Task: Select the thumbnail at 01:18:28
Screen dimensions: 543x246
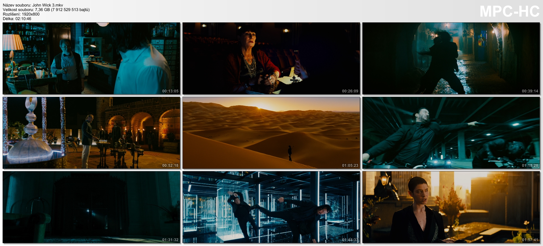Action: tap(451, 133)
